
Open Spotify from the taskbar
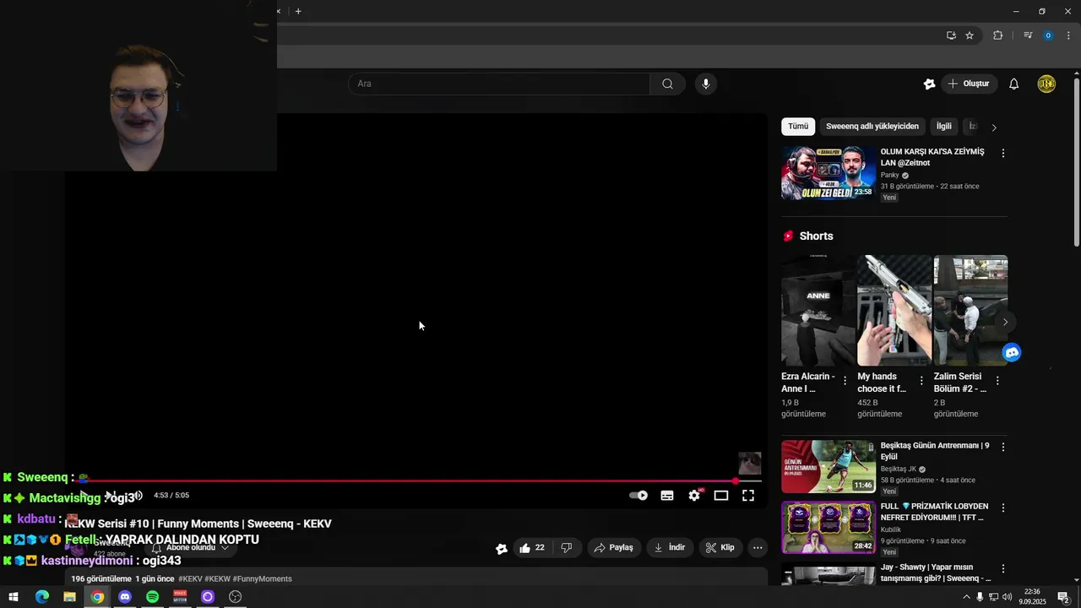152,597
